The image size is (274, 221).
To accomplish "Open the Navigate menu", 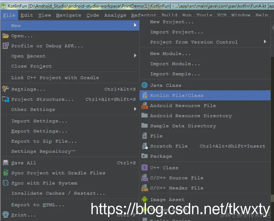I will pyautogui.click(x=69, y=15).
